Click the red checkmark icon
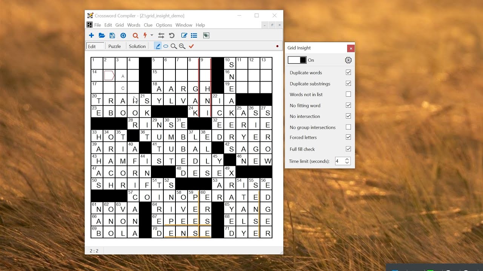This screenshot has height=271, width=483. [191, 46]
